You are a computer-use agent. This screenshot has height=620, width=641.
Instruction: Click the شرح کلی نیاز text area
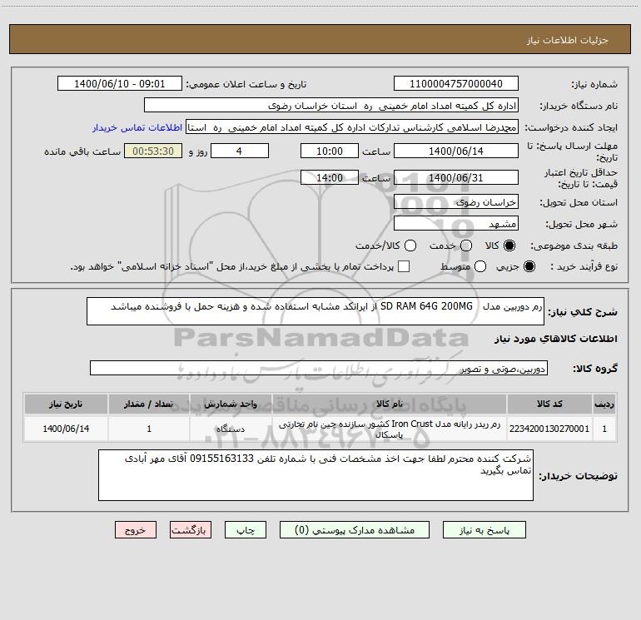pos(316,311)
